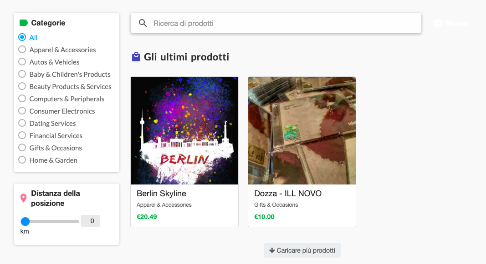The image size is (486, 264).
Task: Click the green Categorie tag icon
Action: click(24, 23)
